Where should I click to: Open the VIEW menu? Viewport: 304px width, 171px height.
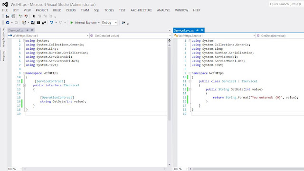coord(28,10)
